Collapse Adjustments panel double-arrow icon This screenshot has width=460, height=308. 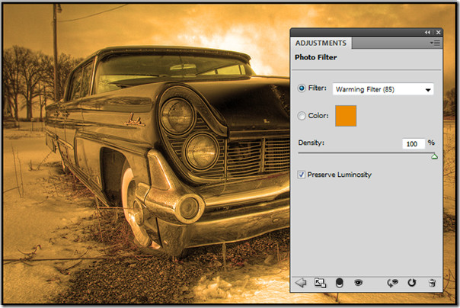click(427, 32)
